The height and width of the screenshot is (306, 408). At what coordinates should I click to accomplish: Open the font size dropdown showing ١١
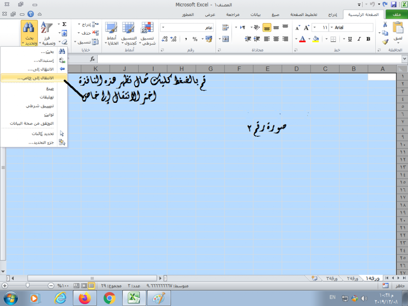coord(315,27)
